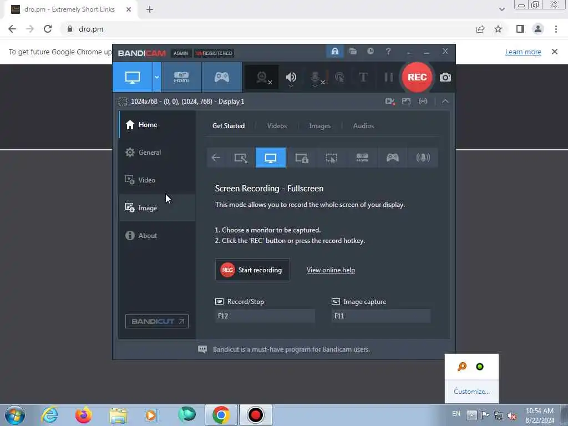The width and height of the screenshot is (568, 426).
Task: Click the Record/Stop hotkey field F12
Action: 265,316
